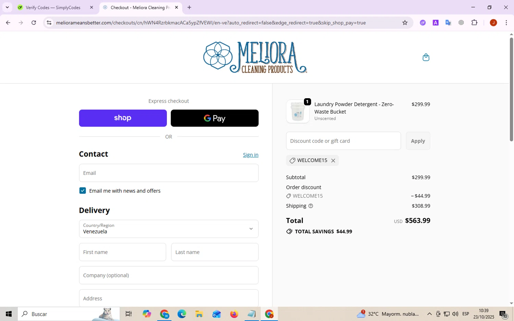Screen dimensions: 514x321
Task: Open the Chrome profile avatar J
Action: [x=493, y=23]
